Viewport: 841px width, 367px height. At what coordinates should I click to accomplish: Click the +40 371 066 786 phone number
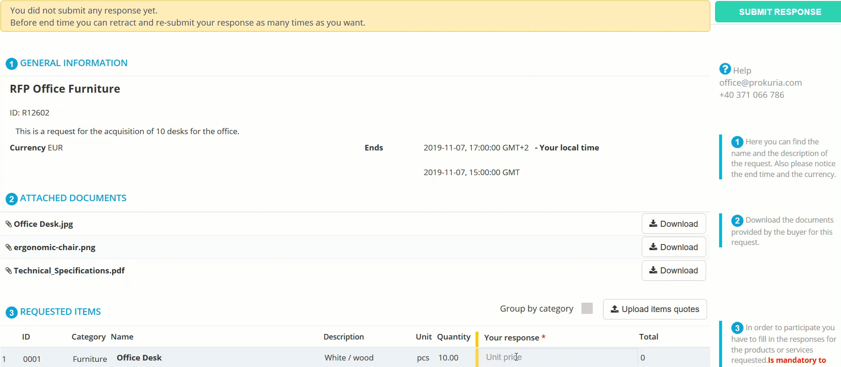coord(751,95)
